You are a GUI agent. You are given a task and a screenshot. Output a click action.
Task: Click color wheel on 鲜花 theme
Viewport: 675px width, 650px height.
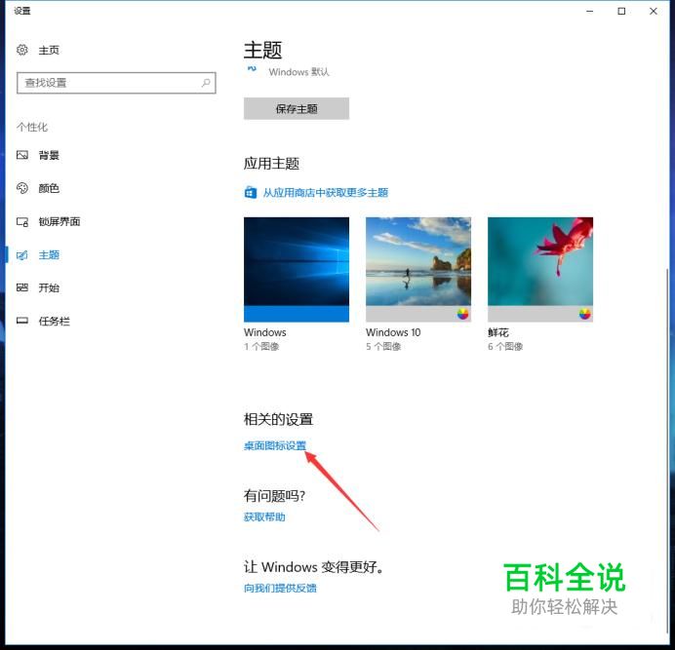(584, 314)
